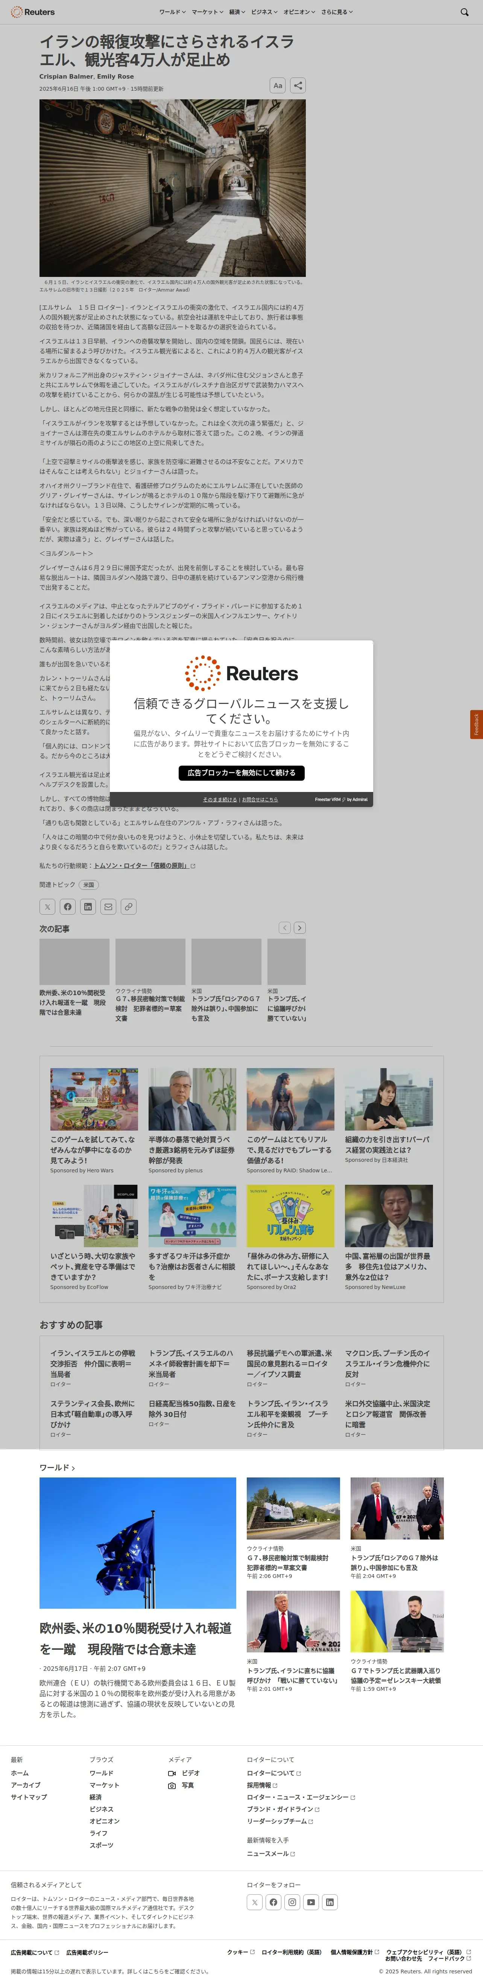Open footer ロイター利用規約 link
This screenshot has height=1985, width=483.
(291, 1952)
